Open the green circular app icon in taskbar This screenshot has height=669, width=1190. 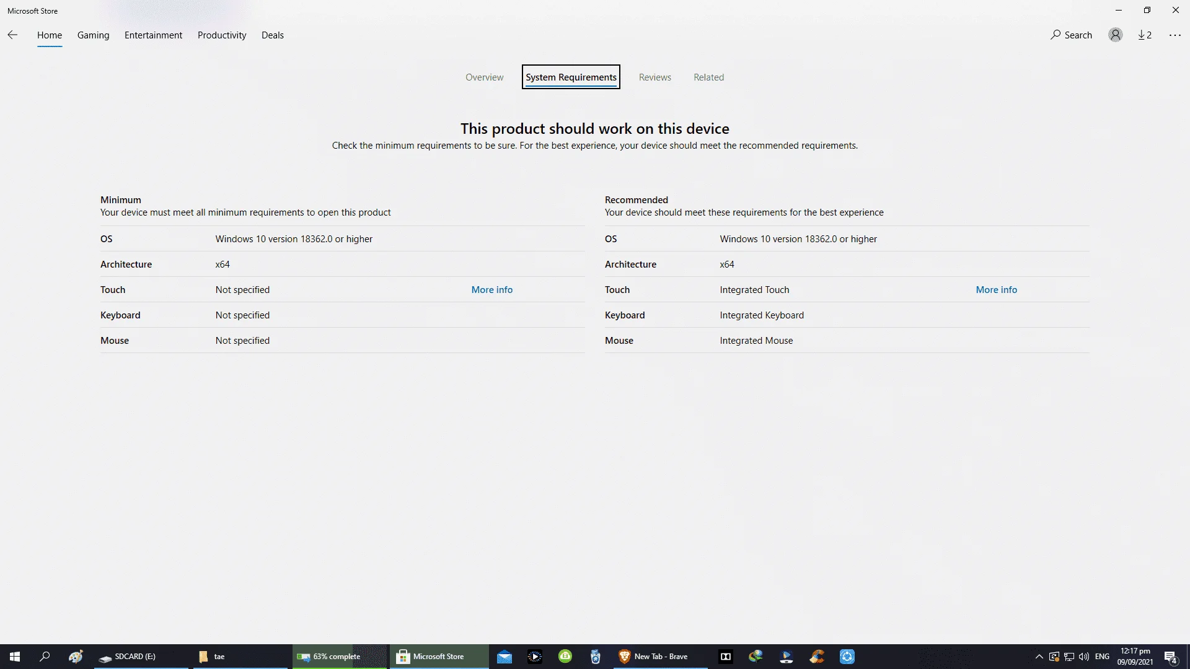tap(565, 657)
